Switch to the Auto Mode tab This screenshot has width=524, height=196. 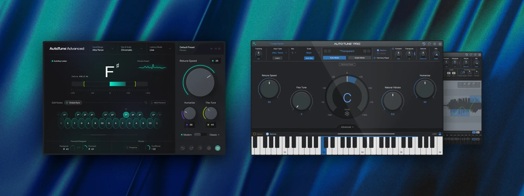click(334, 58)
